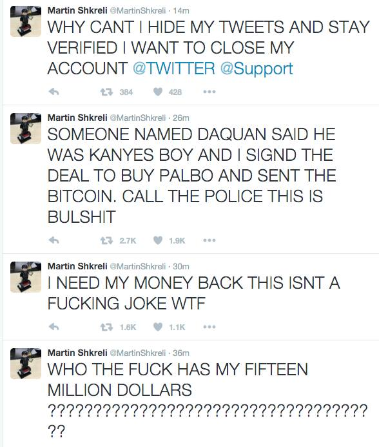Open the 14m timestamp on the top tweet
This screenshot has width=379, height=447.
tap(181, 10)
